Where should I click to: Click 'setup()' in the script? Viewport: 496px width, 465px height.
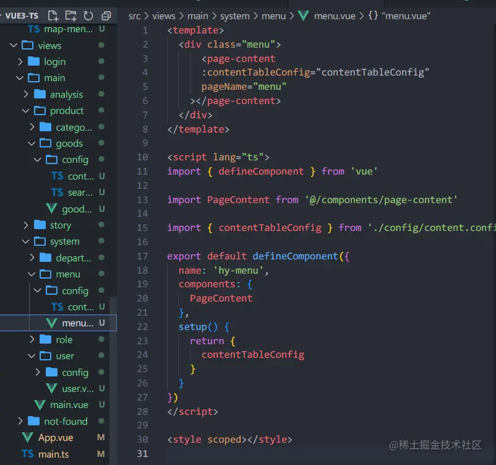tap(198, 326)
